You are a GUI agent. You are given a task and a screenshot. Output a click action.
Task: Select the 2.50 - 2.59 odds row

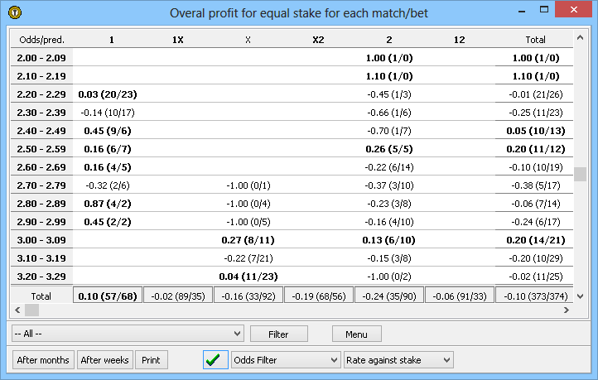[41, 148]
